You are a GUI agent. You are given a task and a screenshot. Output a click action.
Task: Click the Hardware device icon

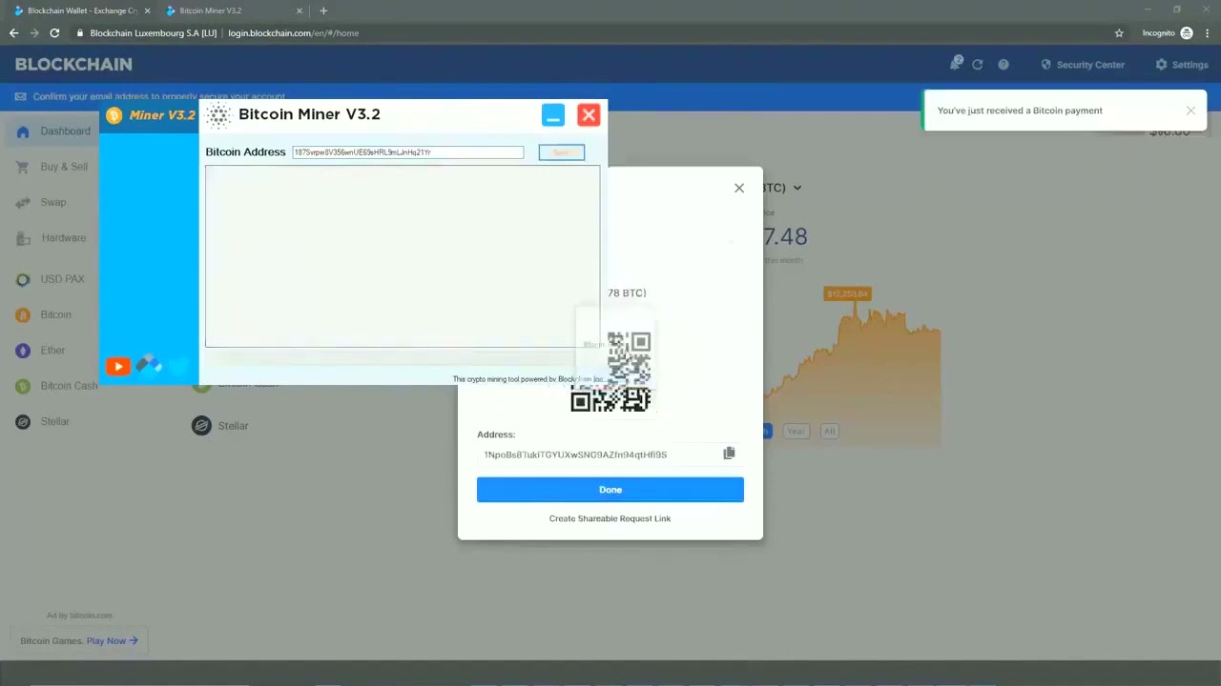[x=23, y=238]
